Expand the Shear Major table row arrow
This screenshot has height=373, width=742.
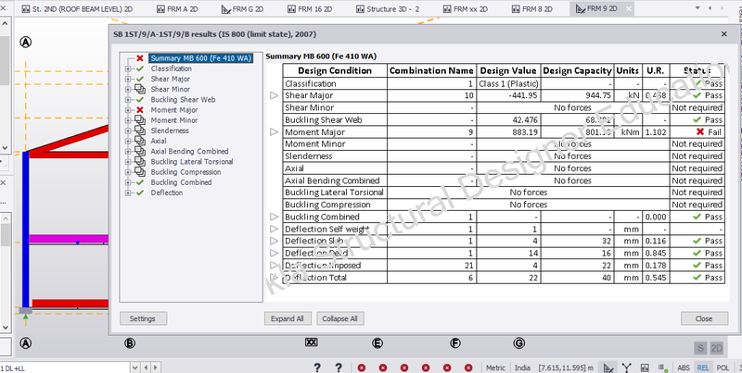click(274, 96)
